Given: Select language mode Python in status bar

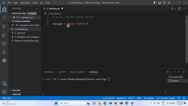Looking at the screenshot, I should pos(150,98).
